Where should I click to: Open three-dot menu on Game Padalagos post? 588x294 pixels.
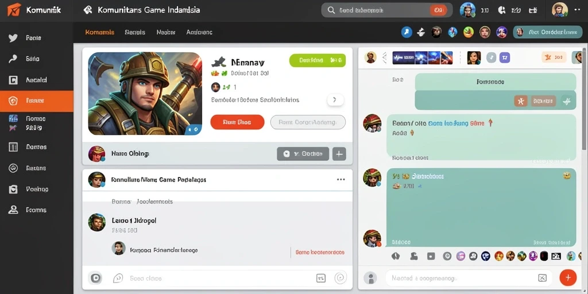click(x=341, y=180)
